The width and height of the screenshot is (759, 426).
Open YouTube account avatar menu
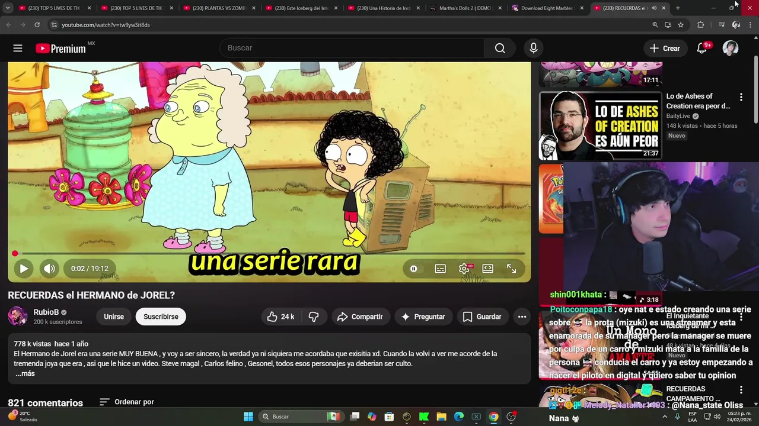[731, 48]
